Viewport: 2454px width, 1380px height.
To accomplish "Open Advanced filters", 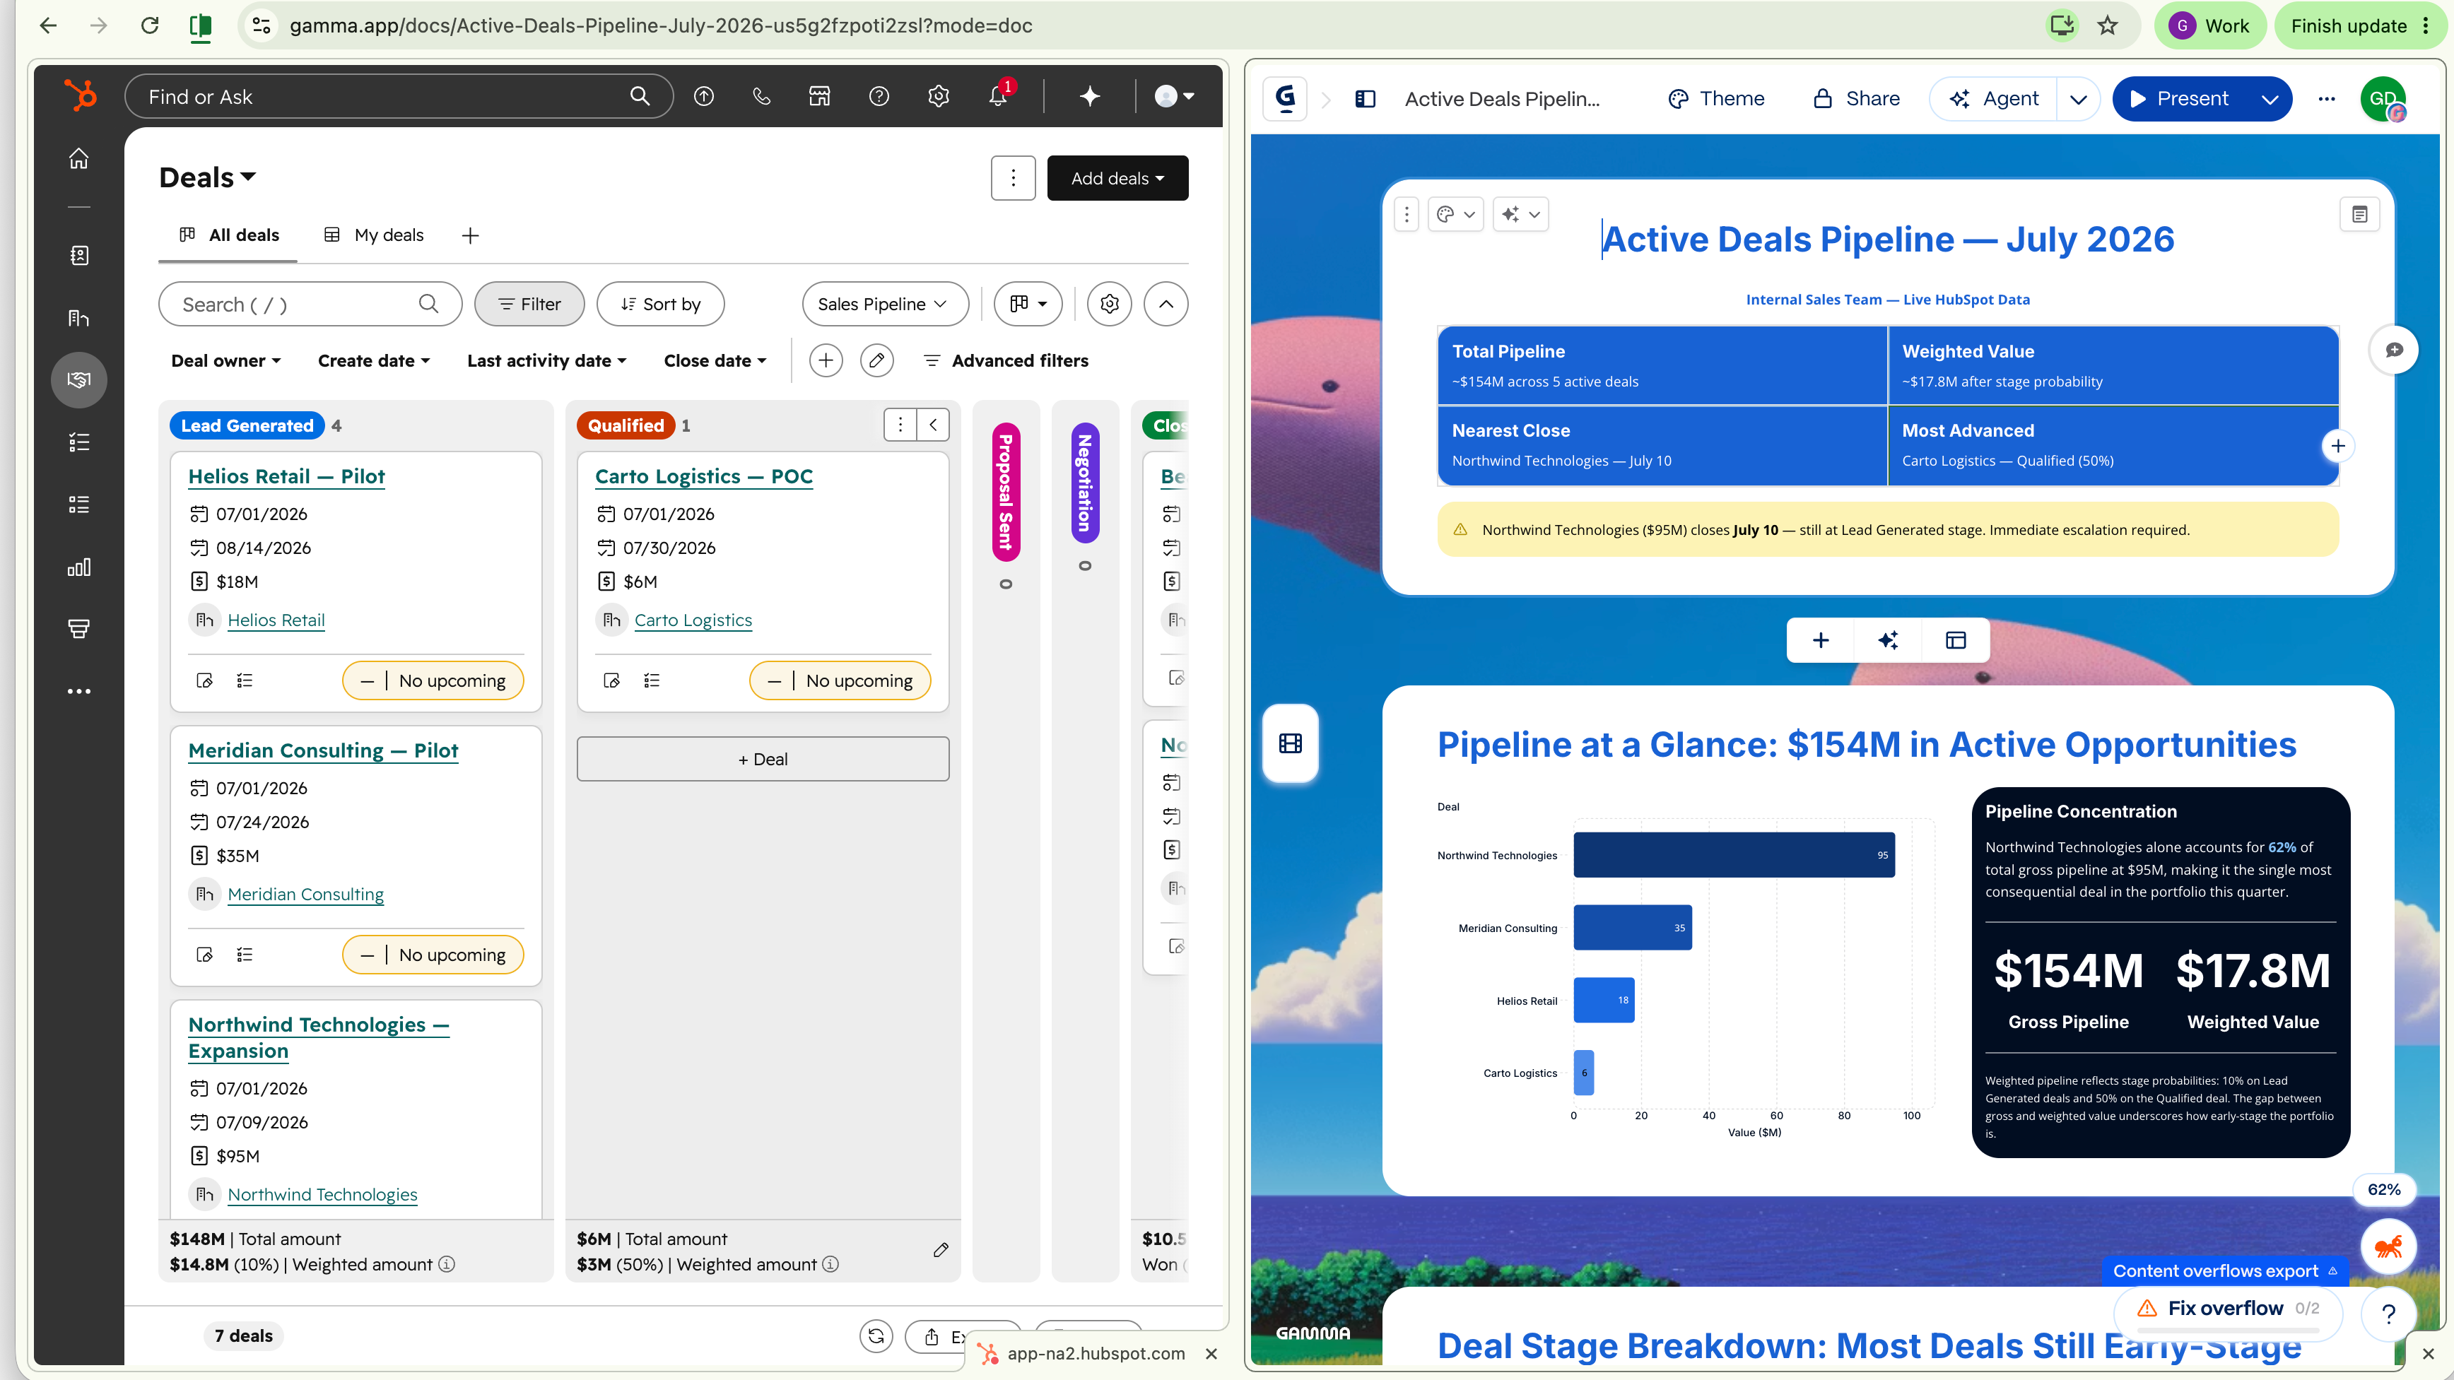I will pos(1006,361).
